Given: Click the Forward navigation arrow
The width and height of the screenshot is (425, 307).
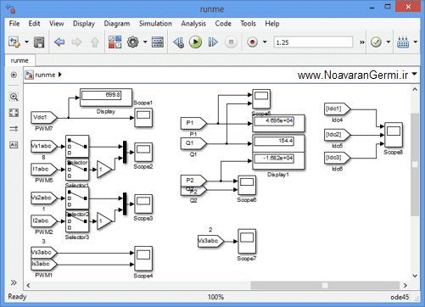Looking at the screenshot, I should [x=76, y=42].
